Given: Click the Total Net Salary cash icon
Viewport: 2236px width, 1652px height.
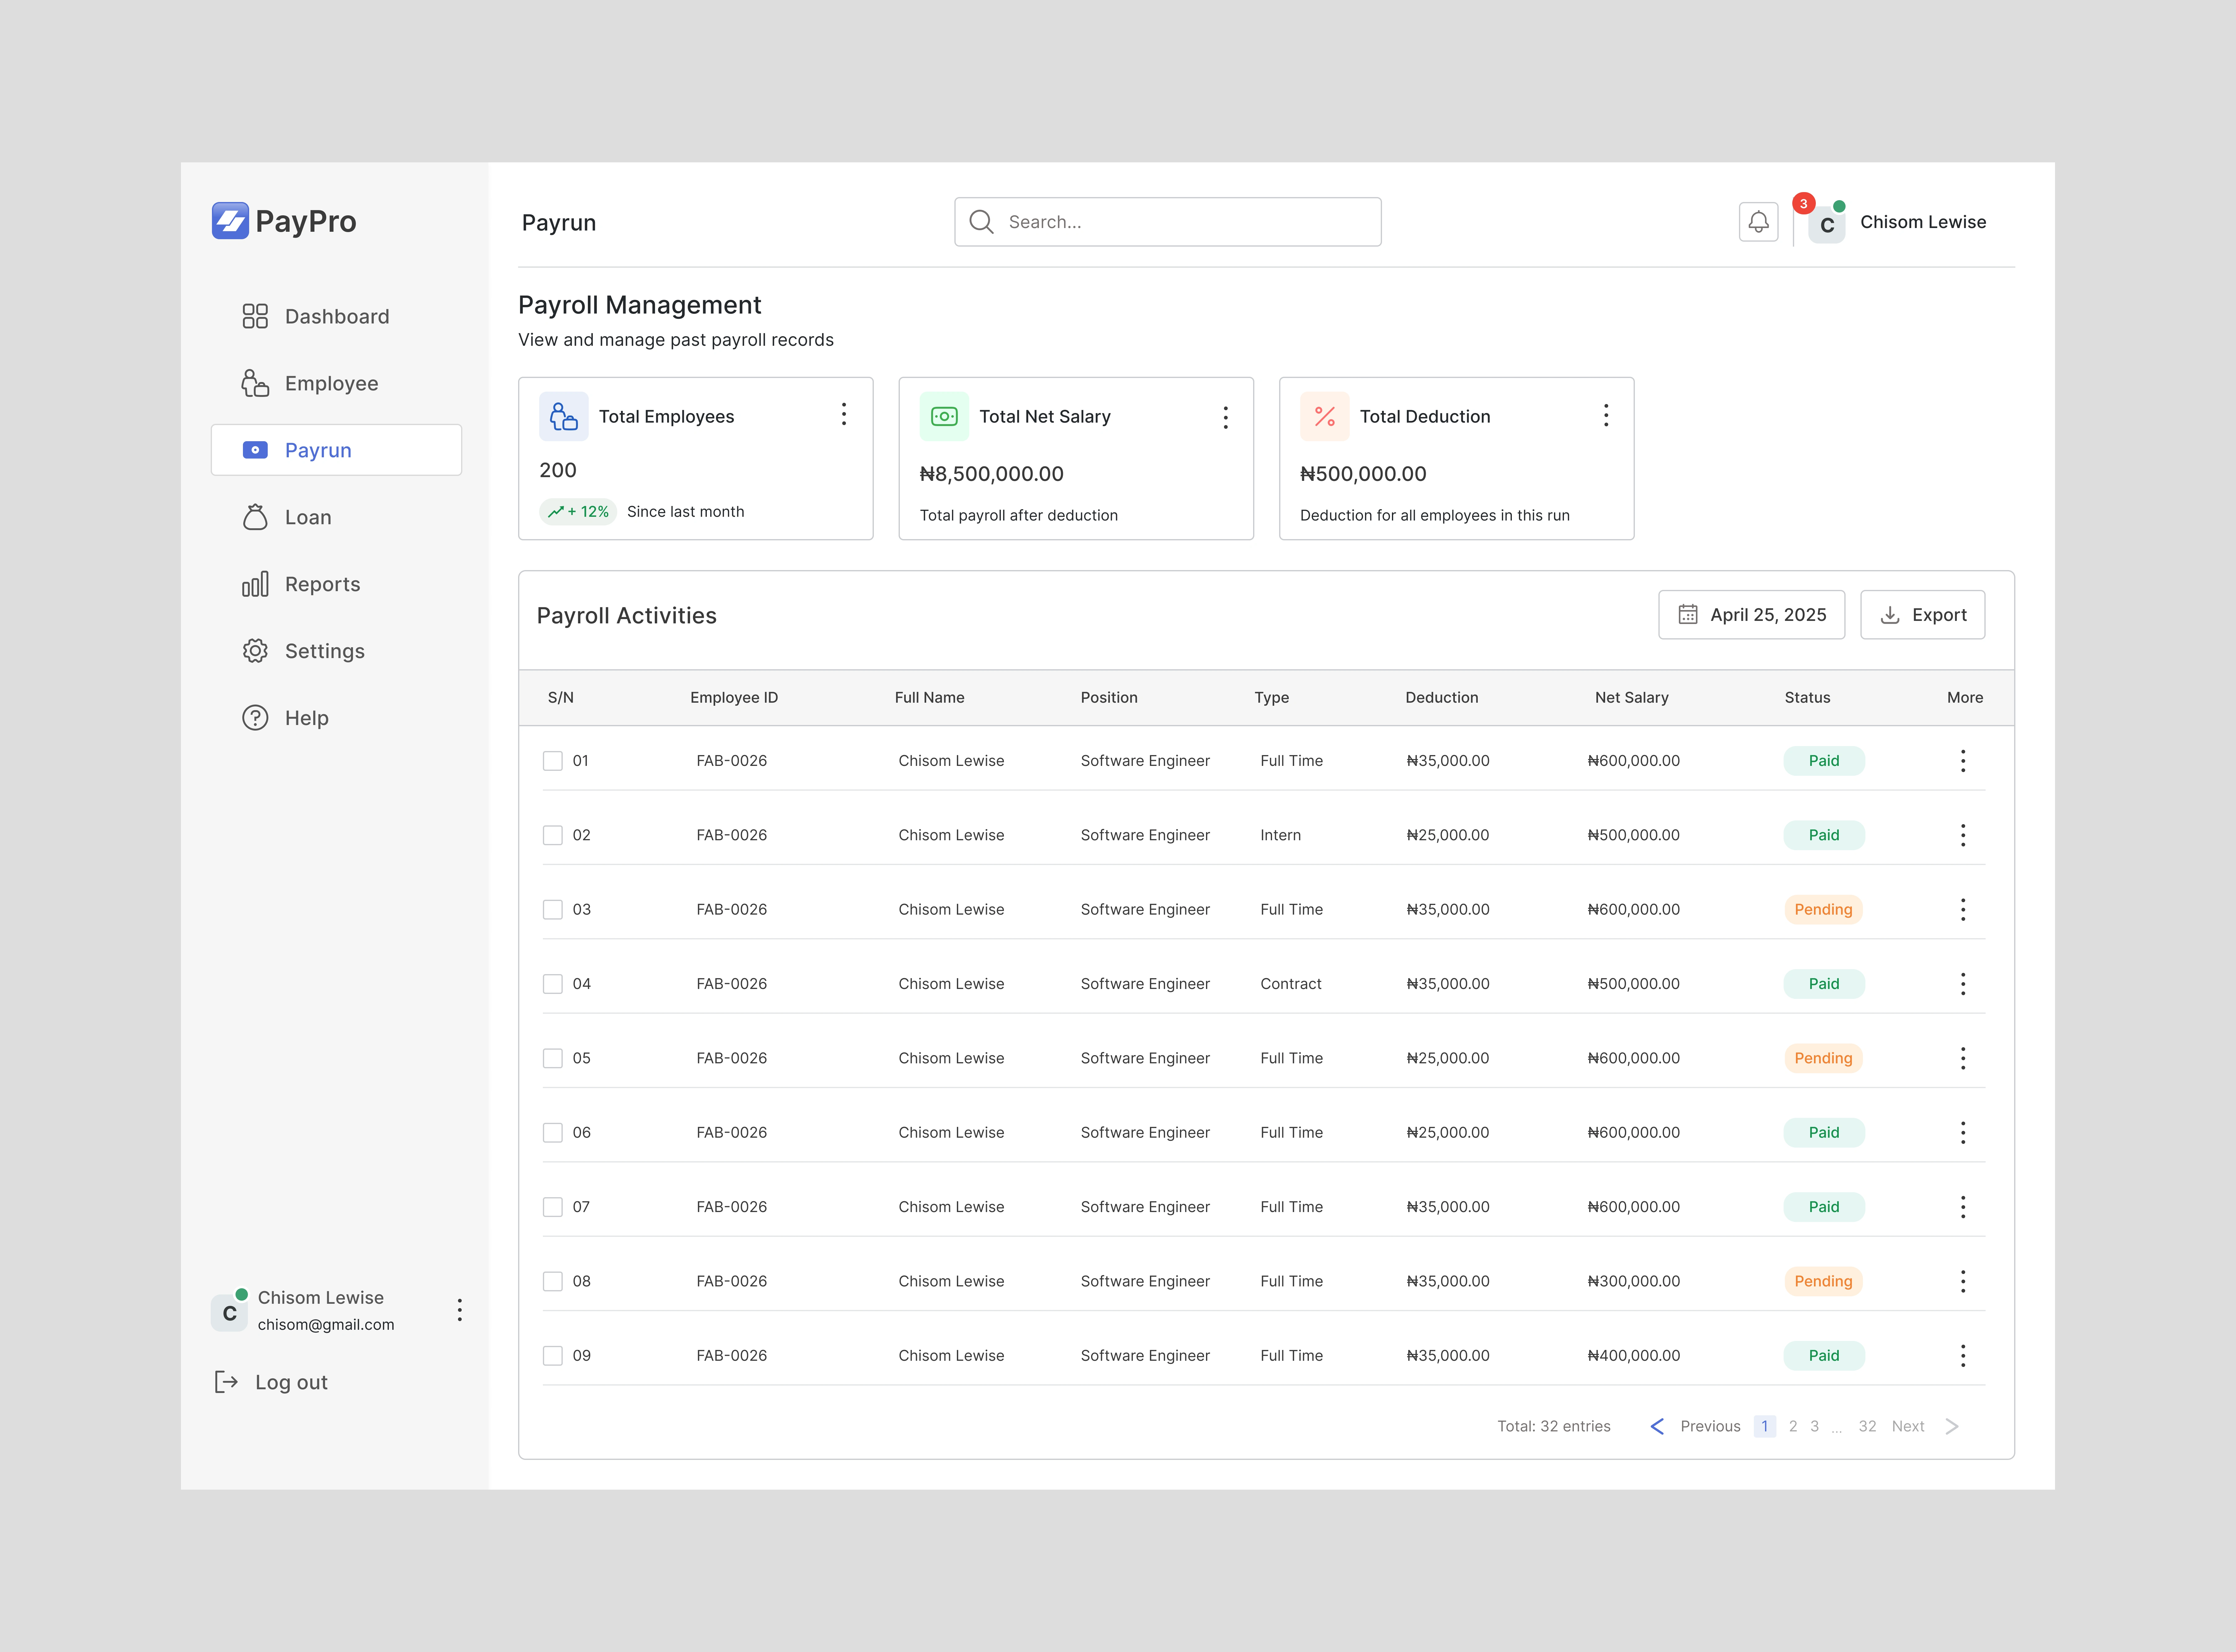Looking at the screenshot, I should (944, 416).
